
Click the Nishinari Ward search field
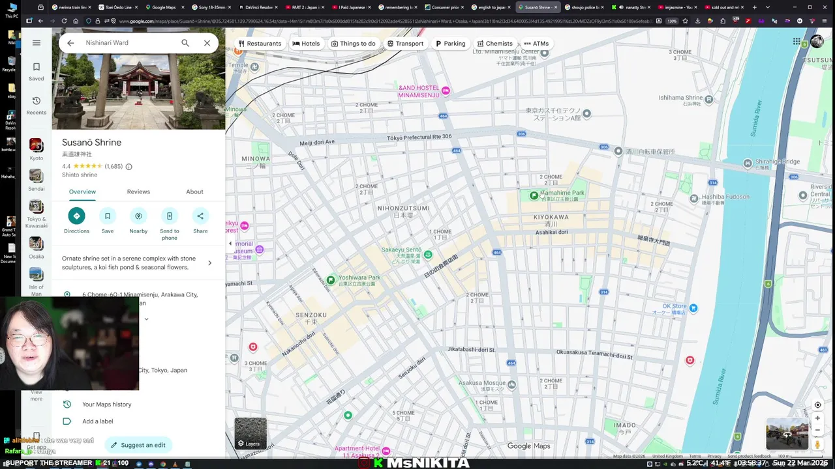pos(129,43)
